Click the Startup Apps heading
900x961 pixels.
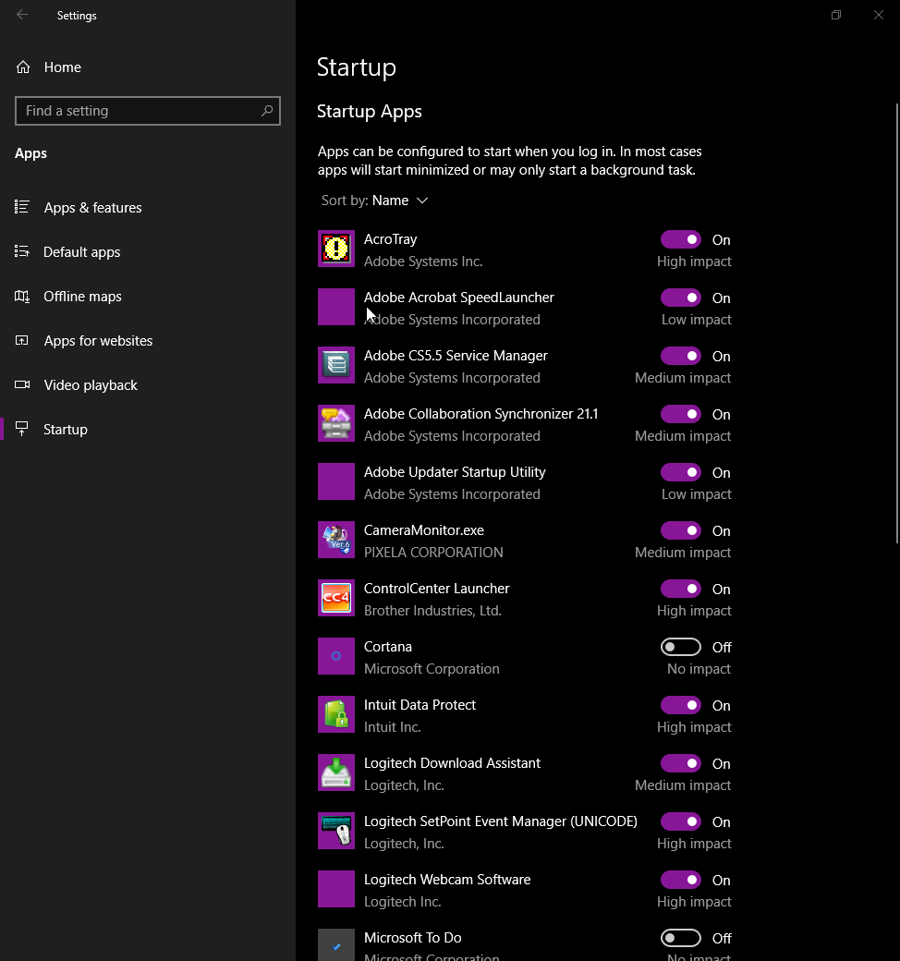point(369,112)
